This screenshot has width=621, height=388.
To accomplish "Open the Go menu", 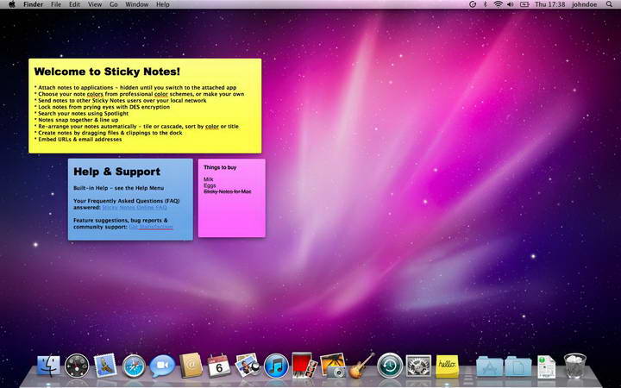I will coord(114,4).
